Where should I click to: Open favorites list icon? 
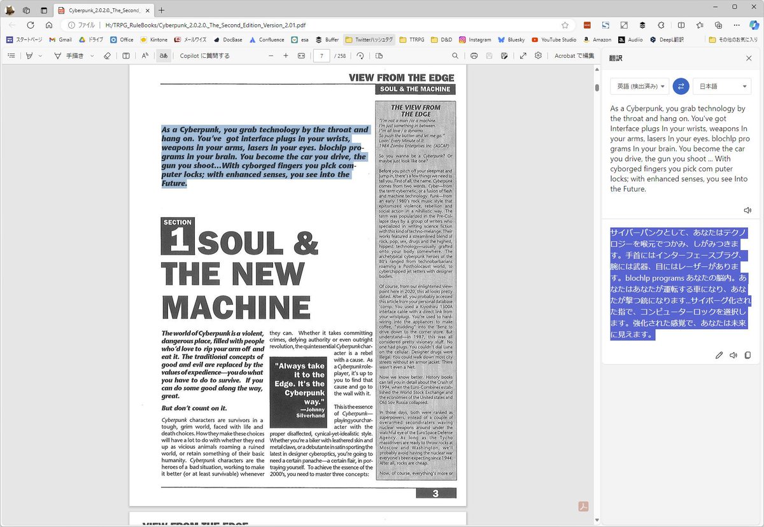(x=700, y=25)
